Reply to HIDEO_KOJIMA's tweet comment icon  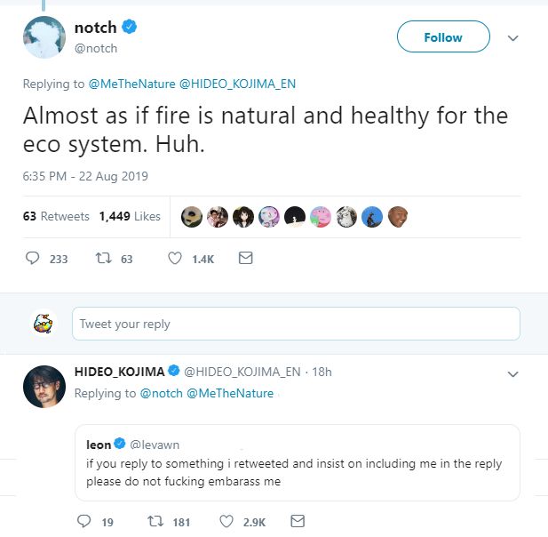coord(83,521)
